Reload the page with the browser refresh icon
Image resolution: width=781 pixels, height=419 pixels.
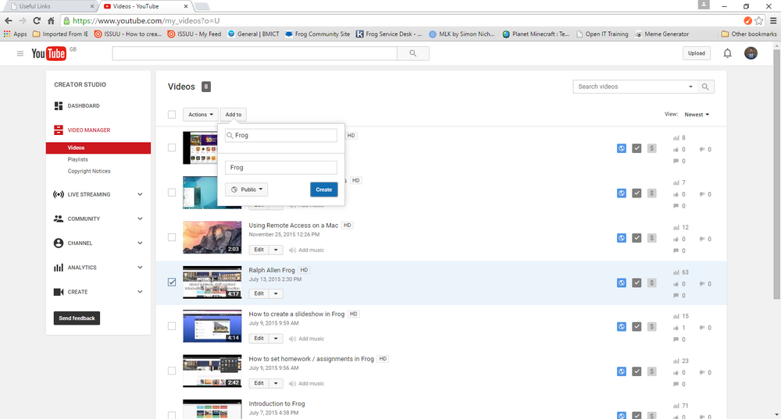coord(37,20)
